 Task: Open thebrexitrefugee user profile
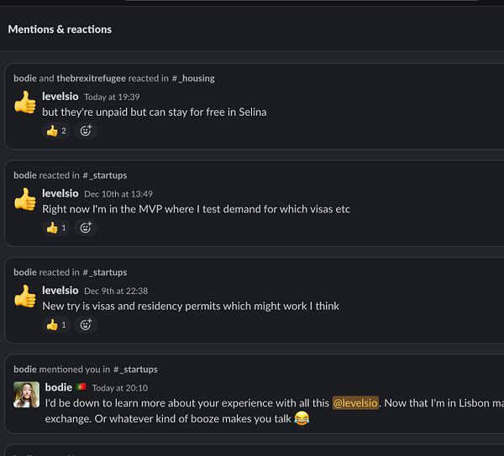click(92, 78)
